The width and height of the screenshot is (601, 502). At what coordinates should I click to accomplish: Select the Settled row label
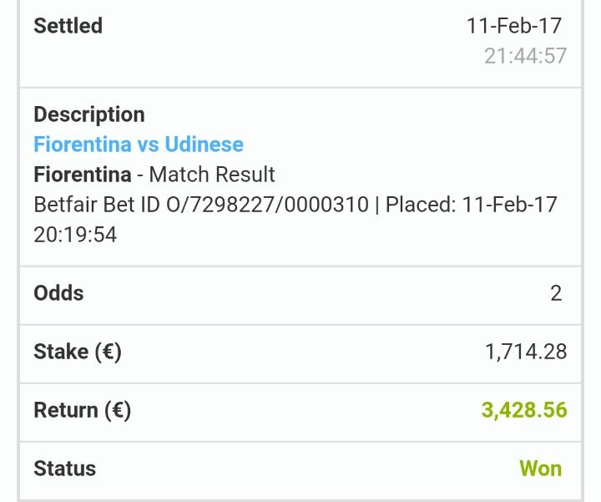[x=68, y=26]
